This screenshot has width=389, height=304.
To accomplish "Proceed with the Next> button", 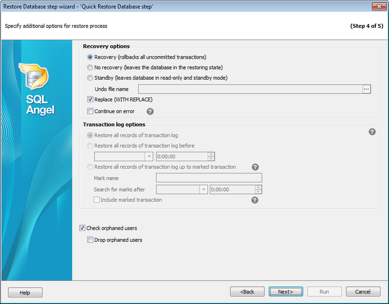I will point(286,291).
